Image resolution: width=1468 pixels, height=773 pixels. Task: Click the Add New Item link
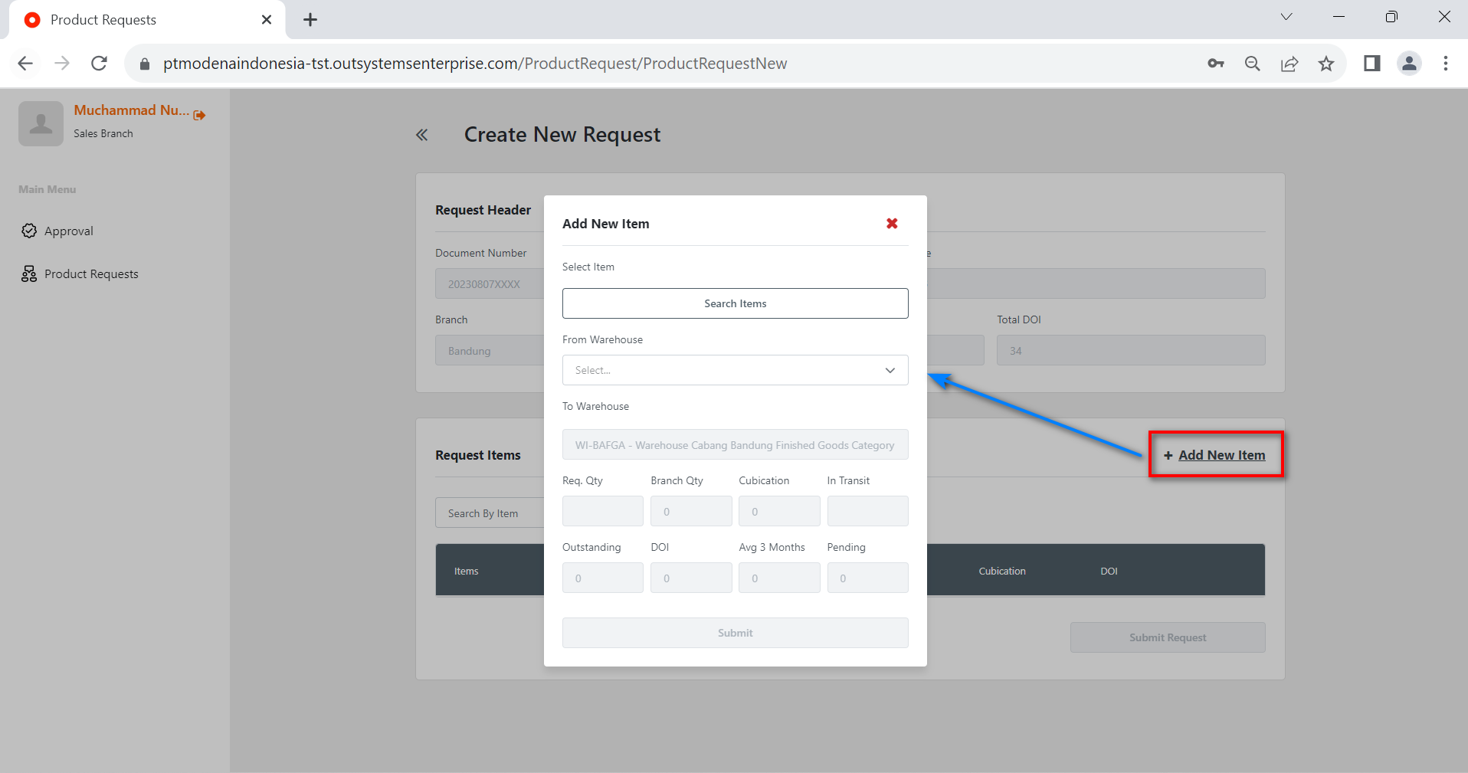1221,455
